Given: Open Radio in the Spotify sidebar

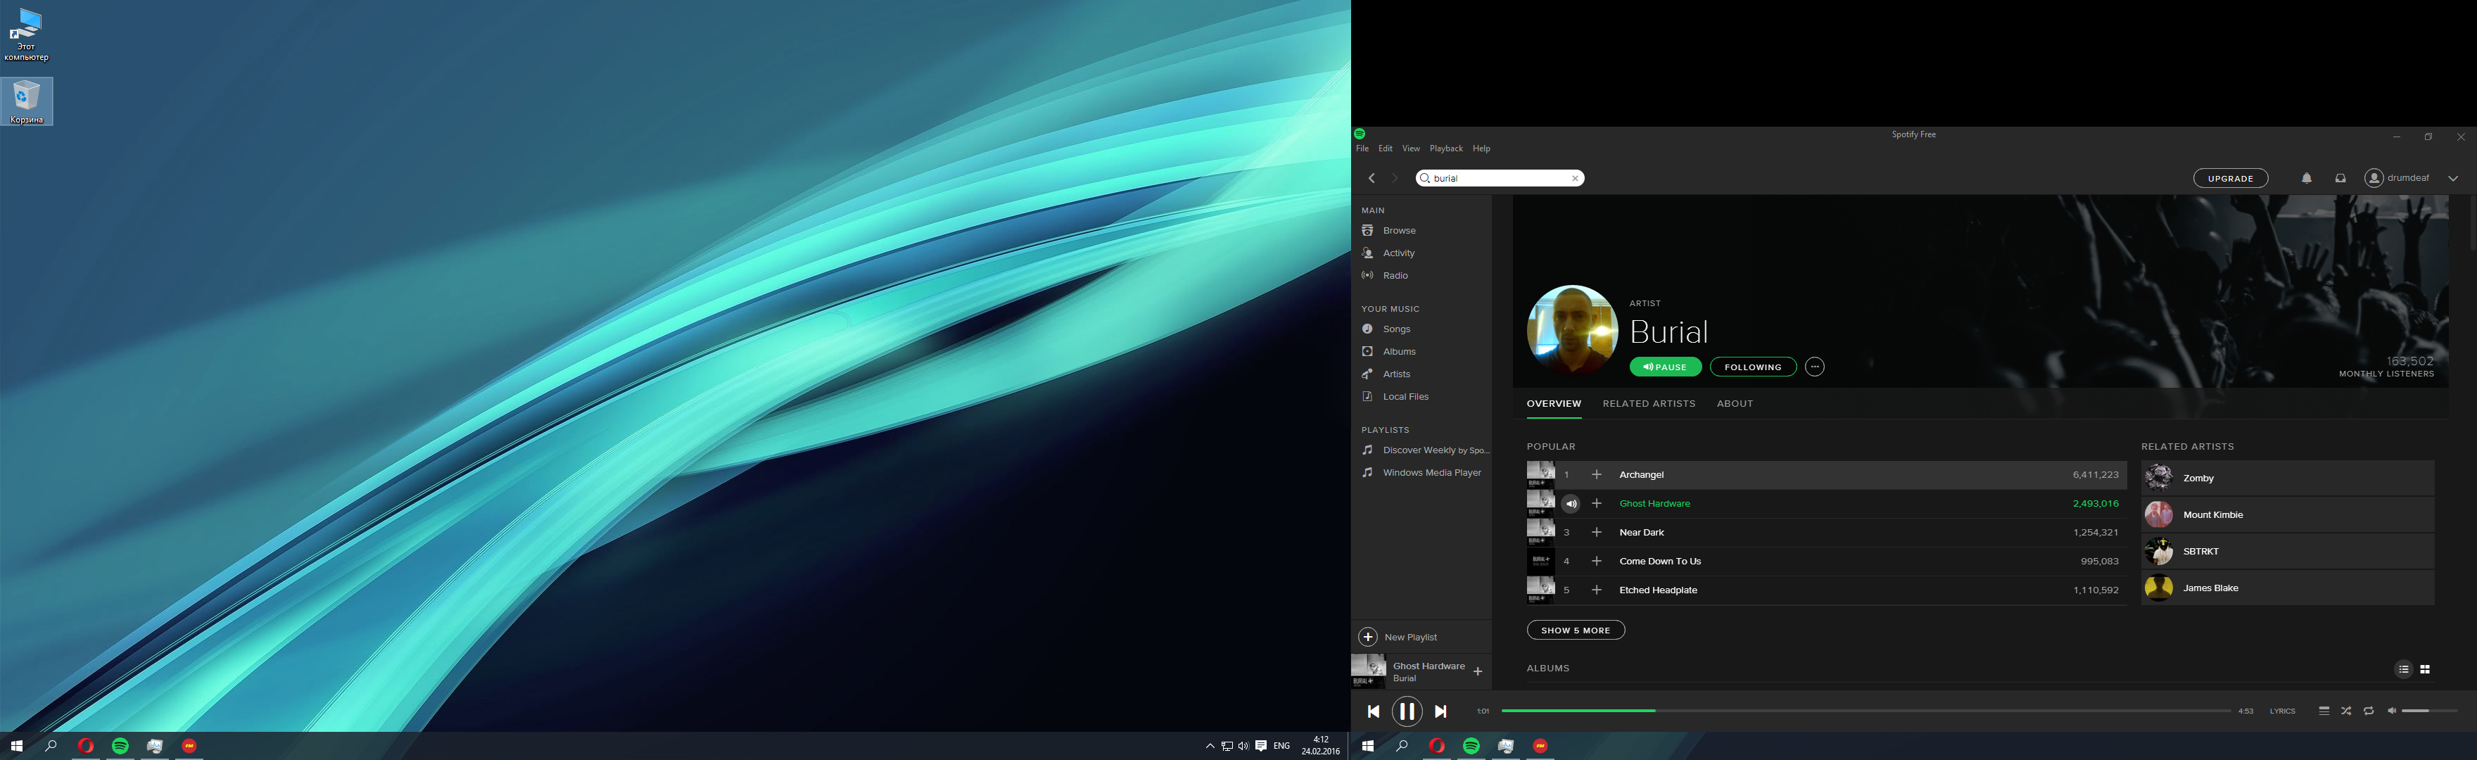Looking at the screenshot, I should pyautogui.click(x=1395, y=276).
